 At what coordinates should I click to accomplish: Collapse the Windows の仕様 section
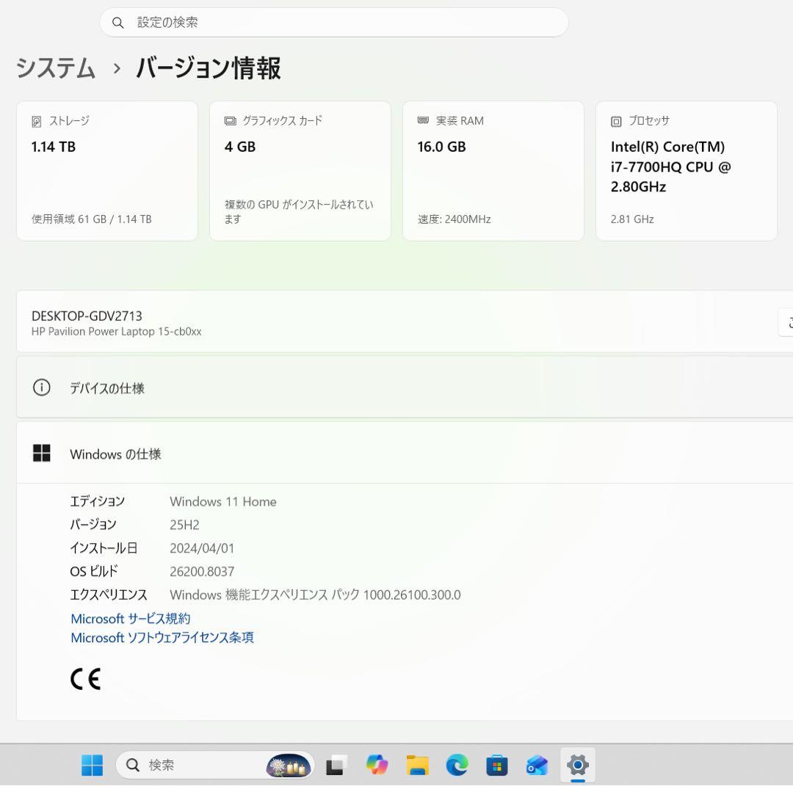(x=405, y=454)
